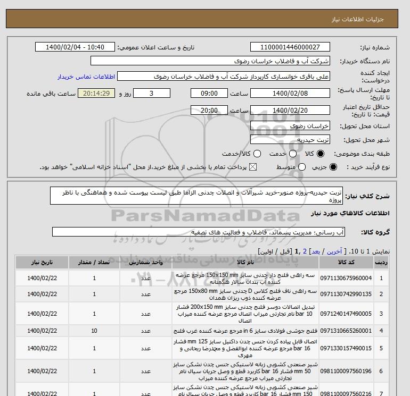This screenshot has width=410, height=396.
Task: Click the واحد شمارش column header
Action: pyautogui.click(x=146, y=263)
